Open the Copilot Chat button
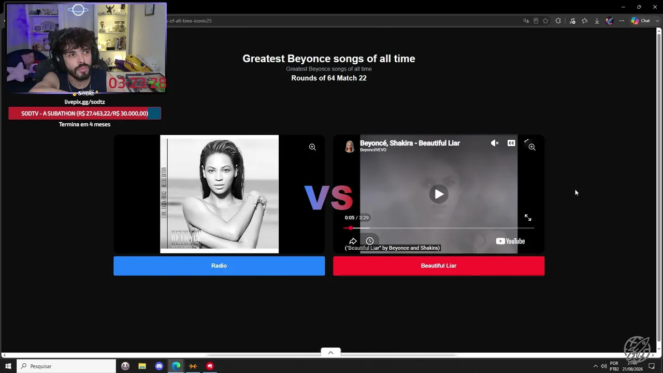Viewport: 663px width, 373px height. [x=640, y=21]
